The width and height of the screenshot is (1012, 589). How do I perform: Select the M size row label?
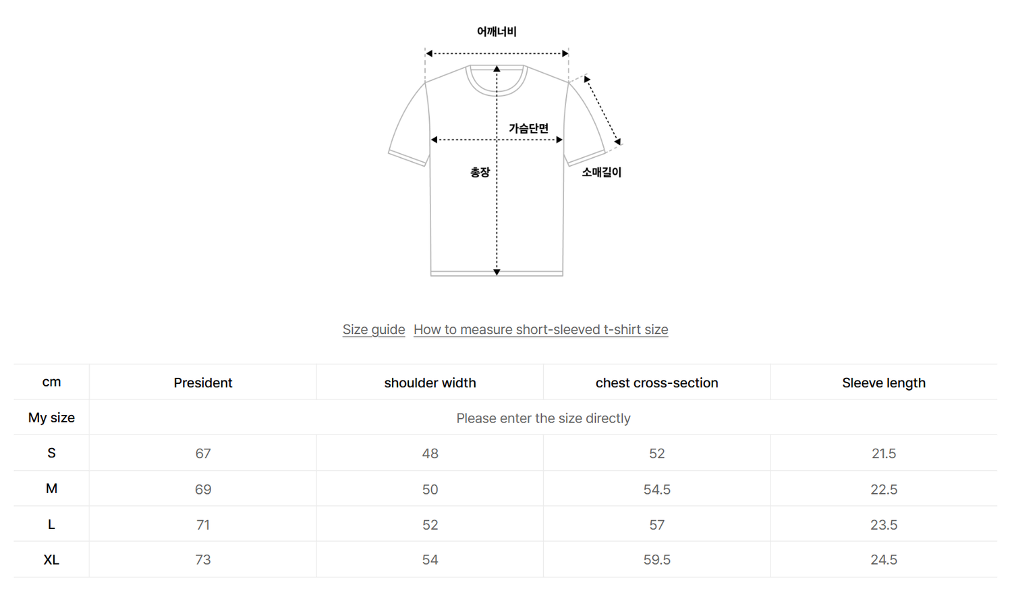(51, 488)
